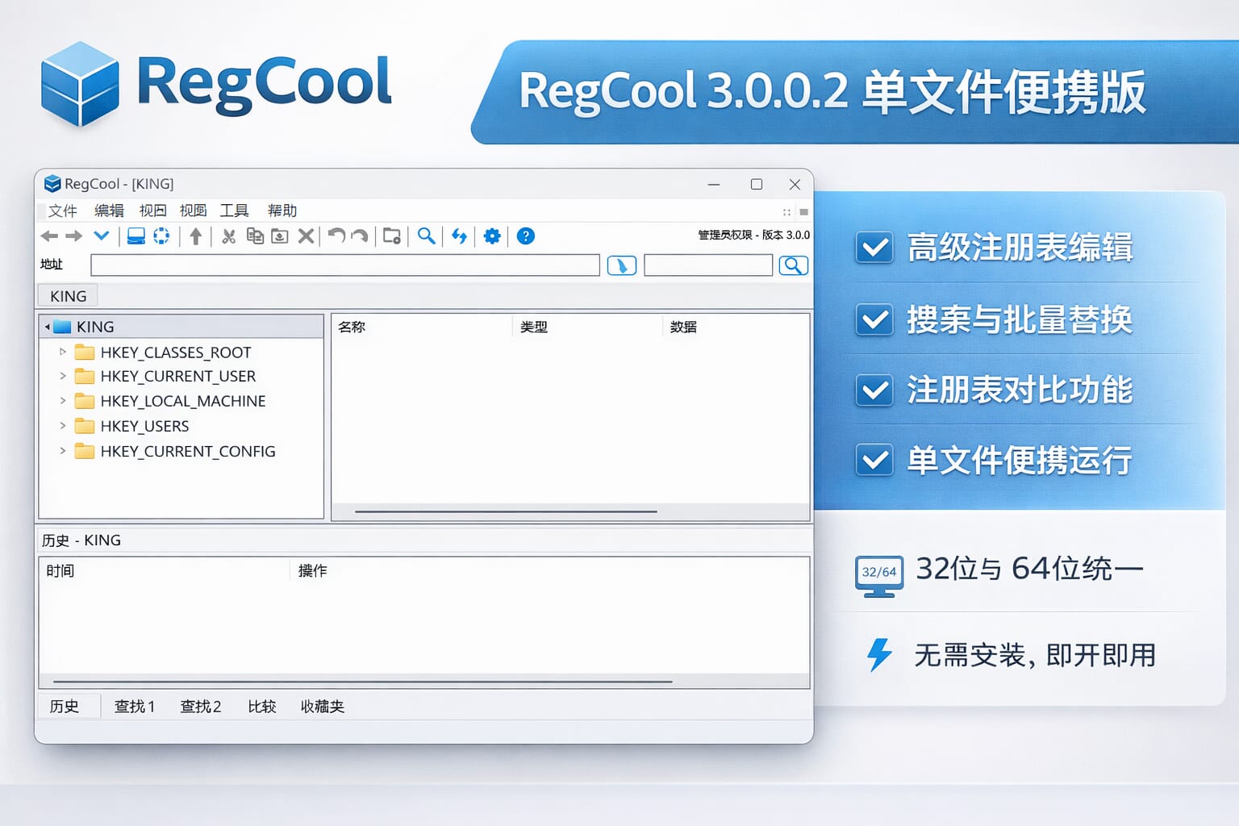Open the 文件 menu

coord(61,211)
